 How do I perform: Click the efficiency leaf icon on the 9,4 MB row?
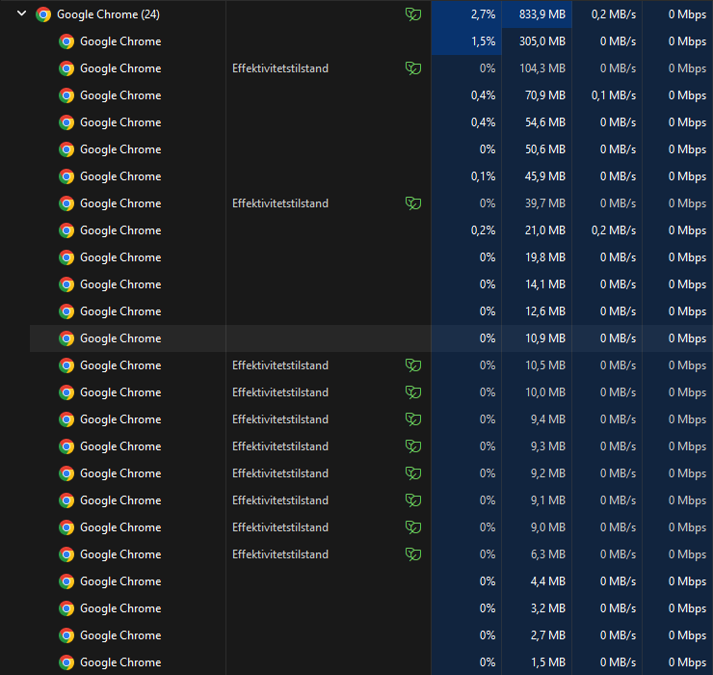click(413, 419)
